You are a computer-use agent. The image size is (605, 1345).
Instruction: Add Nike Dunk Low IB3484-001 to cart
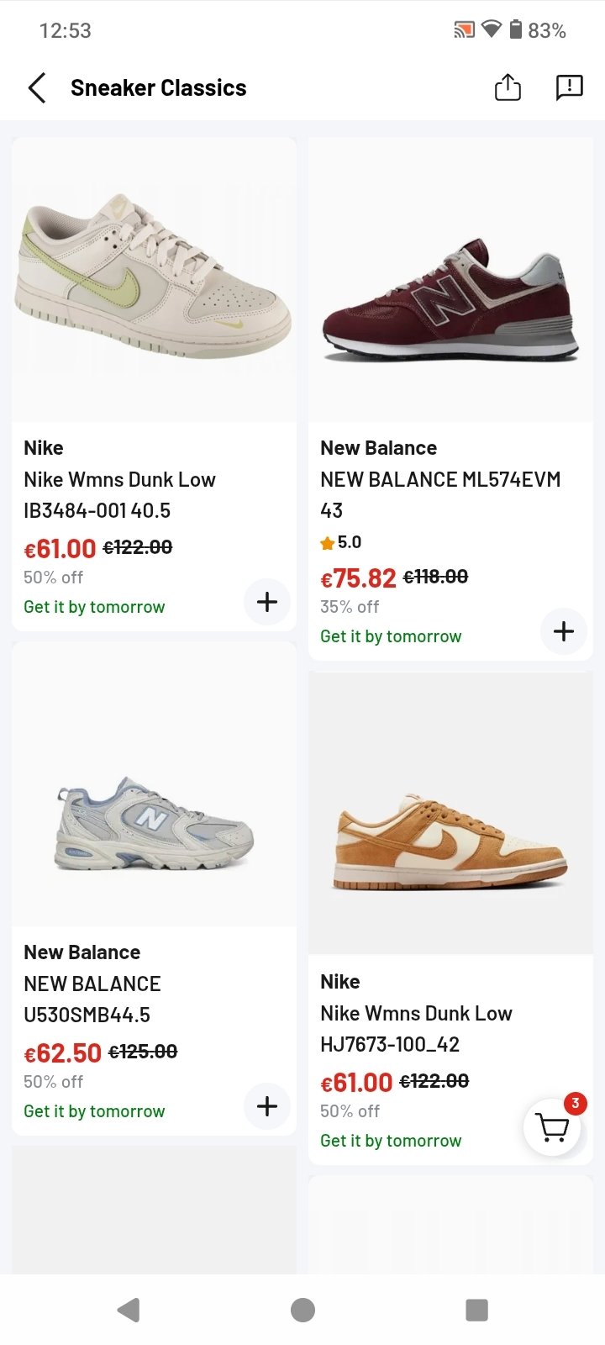[x=267, y=602]
